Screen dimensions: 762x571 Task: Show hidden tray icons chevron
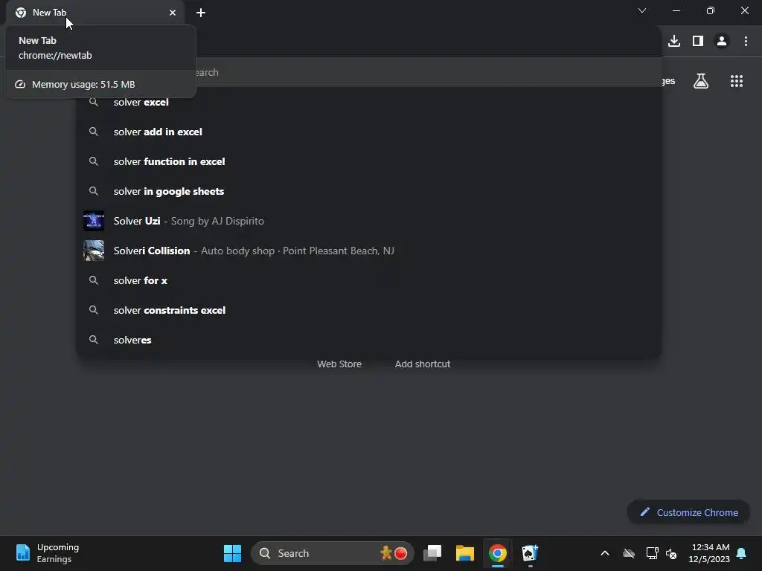point(605,553)
